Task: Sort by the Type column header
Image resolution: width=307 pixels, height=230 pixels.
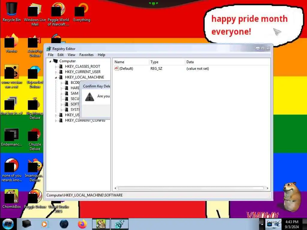Action: (167, 62)
